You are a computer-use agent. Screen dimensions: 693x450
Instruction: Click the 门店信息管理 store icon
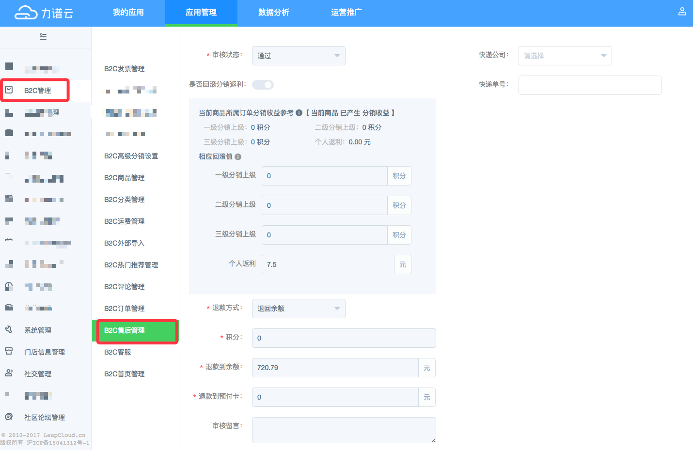click(9, 351)
